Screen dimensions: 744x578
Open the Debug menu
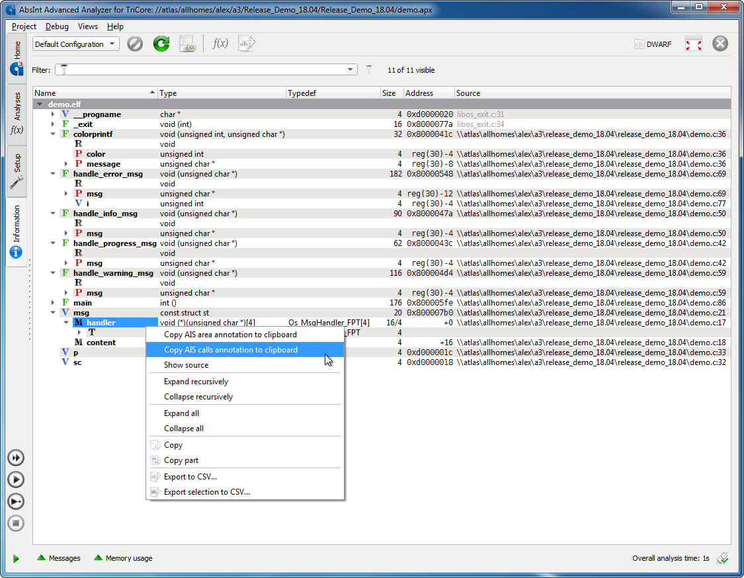pos(57,26)
